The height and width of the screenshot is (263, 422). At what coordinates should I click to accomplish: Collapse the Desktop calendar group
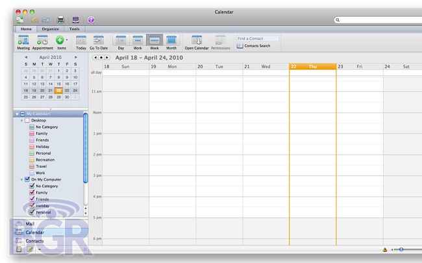click(x=21, y=120)
